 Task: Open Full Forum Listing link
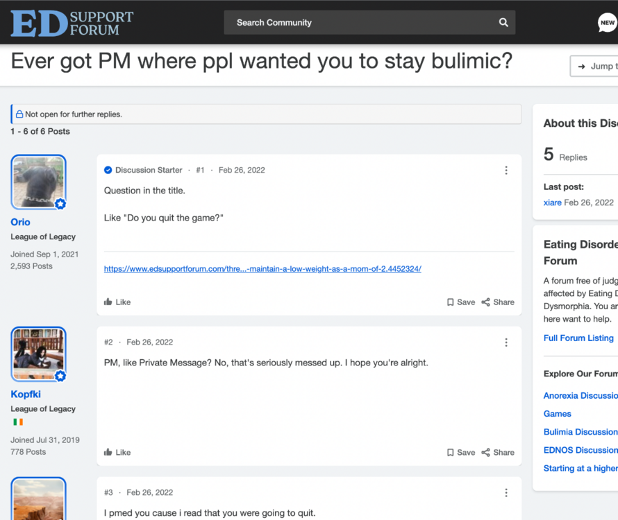[x=578, y=338]
